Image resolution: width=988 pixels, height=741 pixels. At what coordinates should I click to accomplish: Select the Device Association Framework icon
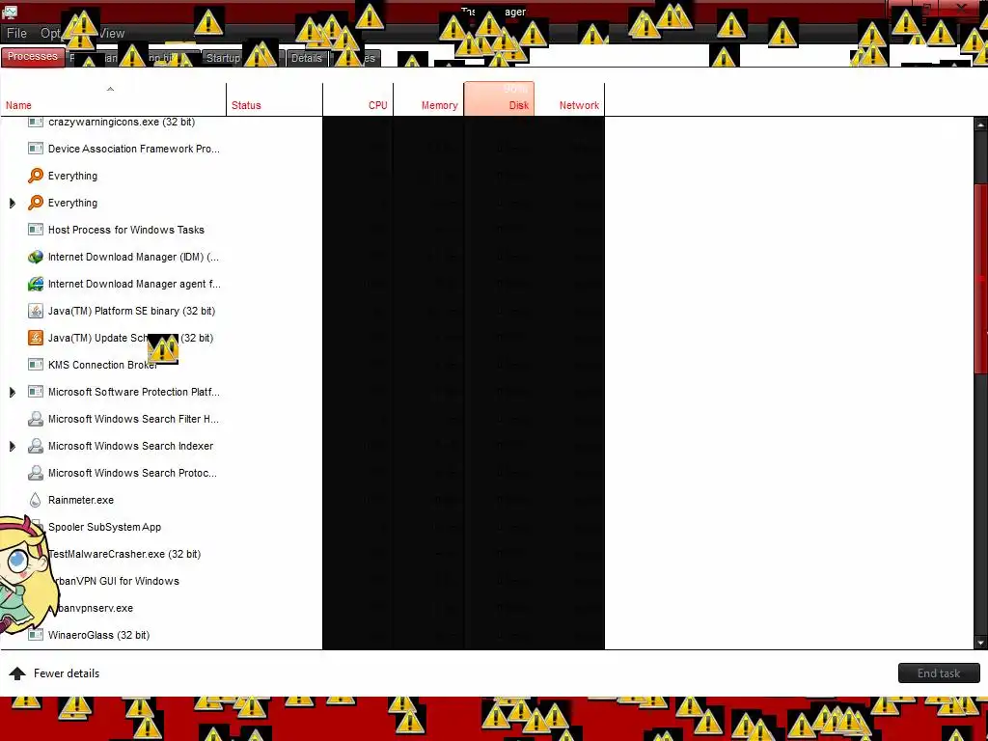point(36,149)
